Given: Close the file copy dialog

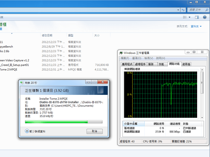Looking at the screenshot, I should [x=103, y=82].
